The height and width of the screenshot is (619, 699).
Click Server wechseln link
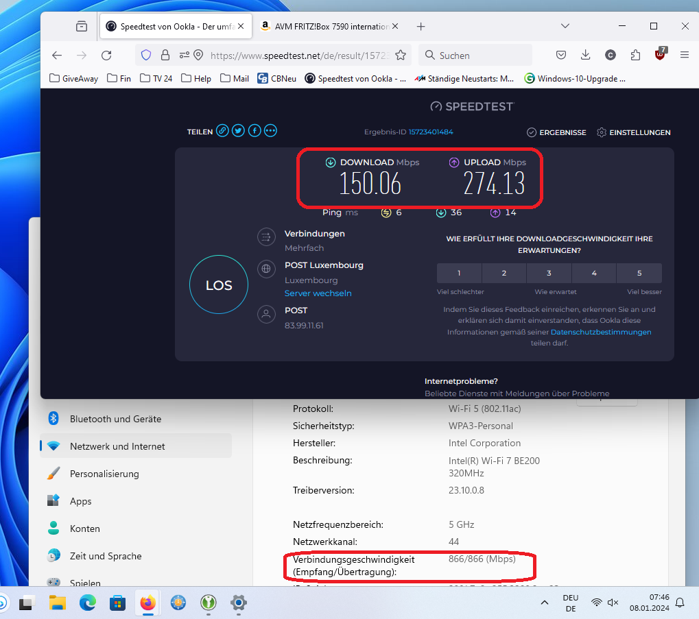(x=318, y=293)
